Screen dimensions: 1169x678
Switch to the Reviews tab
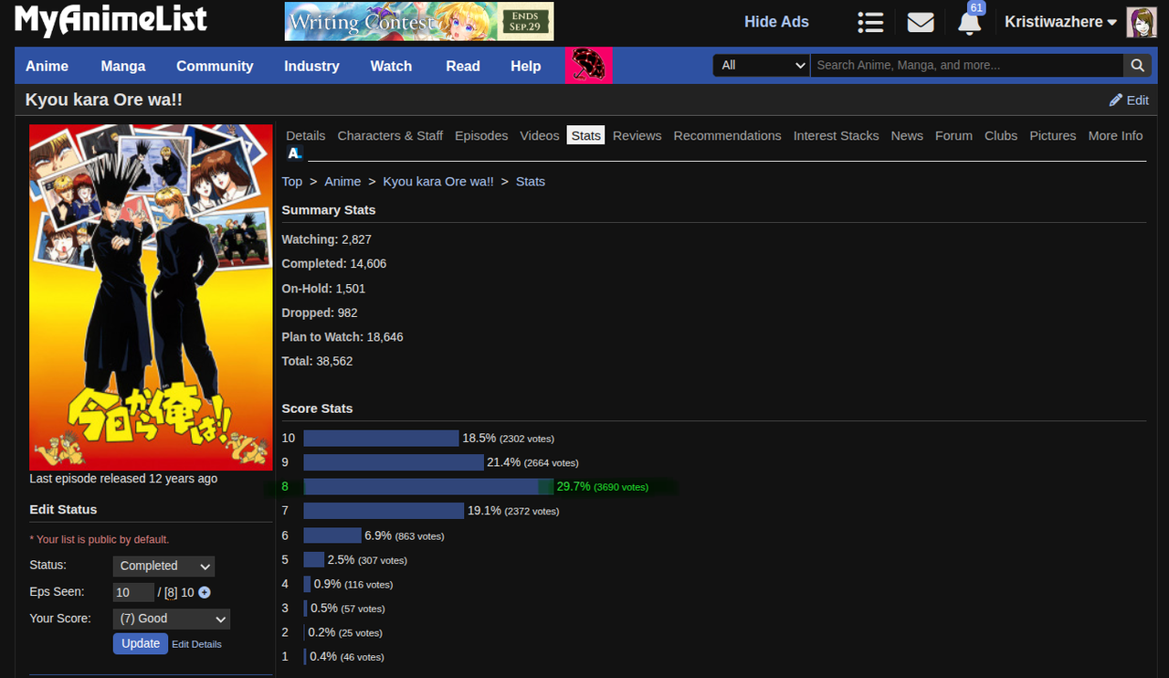[637, 135]
